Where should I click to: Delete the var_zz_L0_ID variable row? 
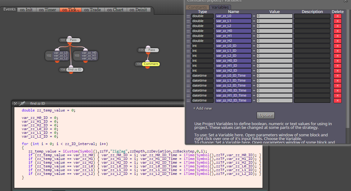337,46
